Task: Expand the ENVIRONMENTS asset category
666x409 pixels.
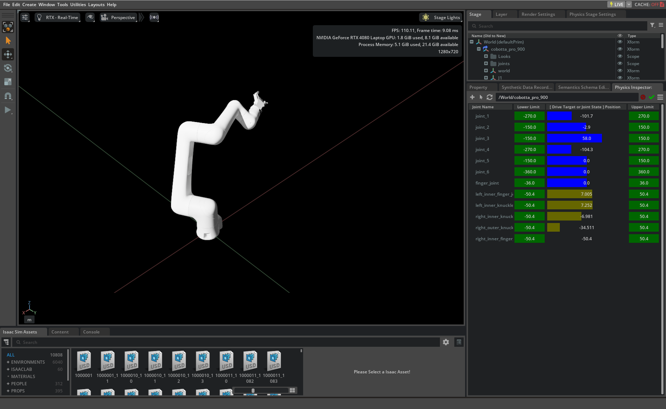Action: pos(8,362)
